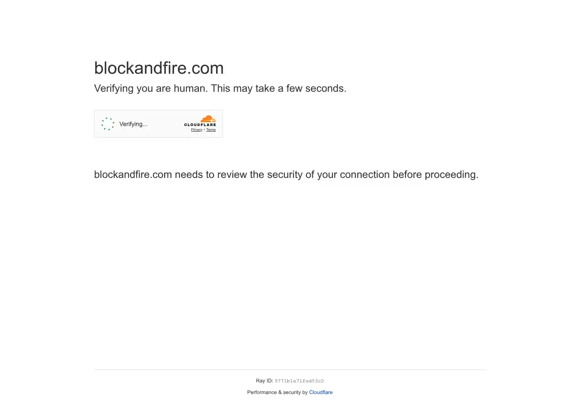This screenshot has width=580, height=403.
Task: Click the horizontal footer divider line
Action: [x=290, y=370]
